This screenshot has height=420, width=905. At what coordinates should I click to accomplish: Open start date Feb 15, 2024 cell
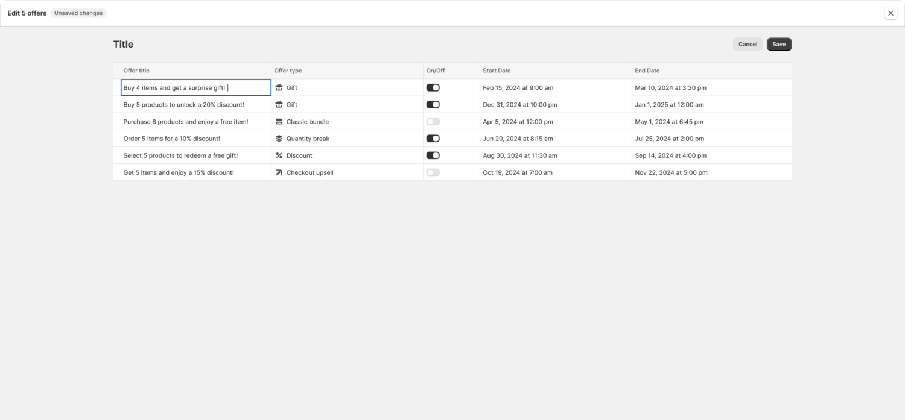click(x=518, y=88)
